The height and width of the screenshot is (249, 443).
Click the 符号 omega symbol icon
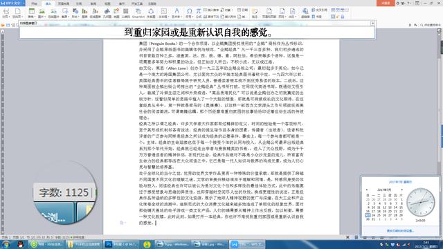click(x=189, y=11)
